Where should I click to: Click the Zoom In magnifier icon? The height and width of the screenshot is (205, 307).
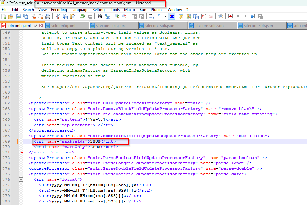click(117, 16)
